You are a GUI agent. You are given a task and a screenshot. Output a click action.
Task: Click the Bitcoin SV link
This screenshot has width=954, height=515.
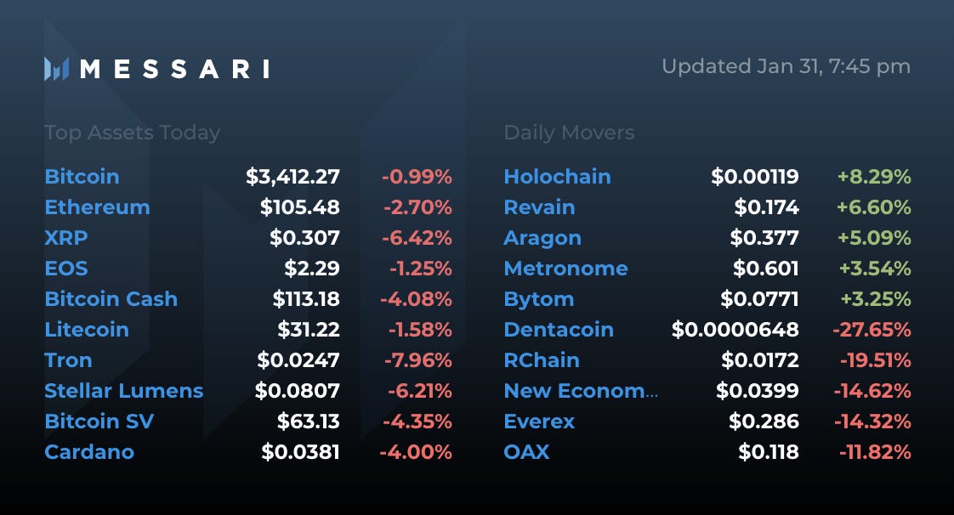tap(99, 422)
